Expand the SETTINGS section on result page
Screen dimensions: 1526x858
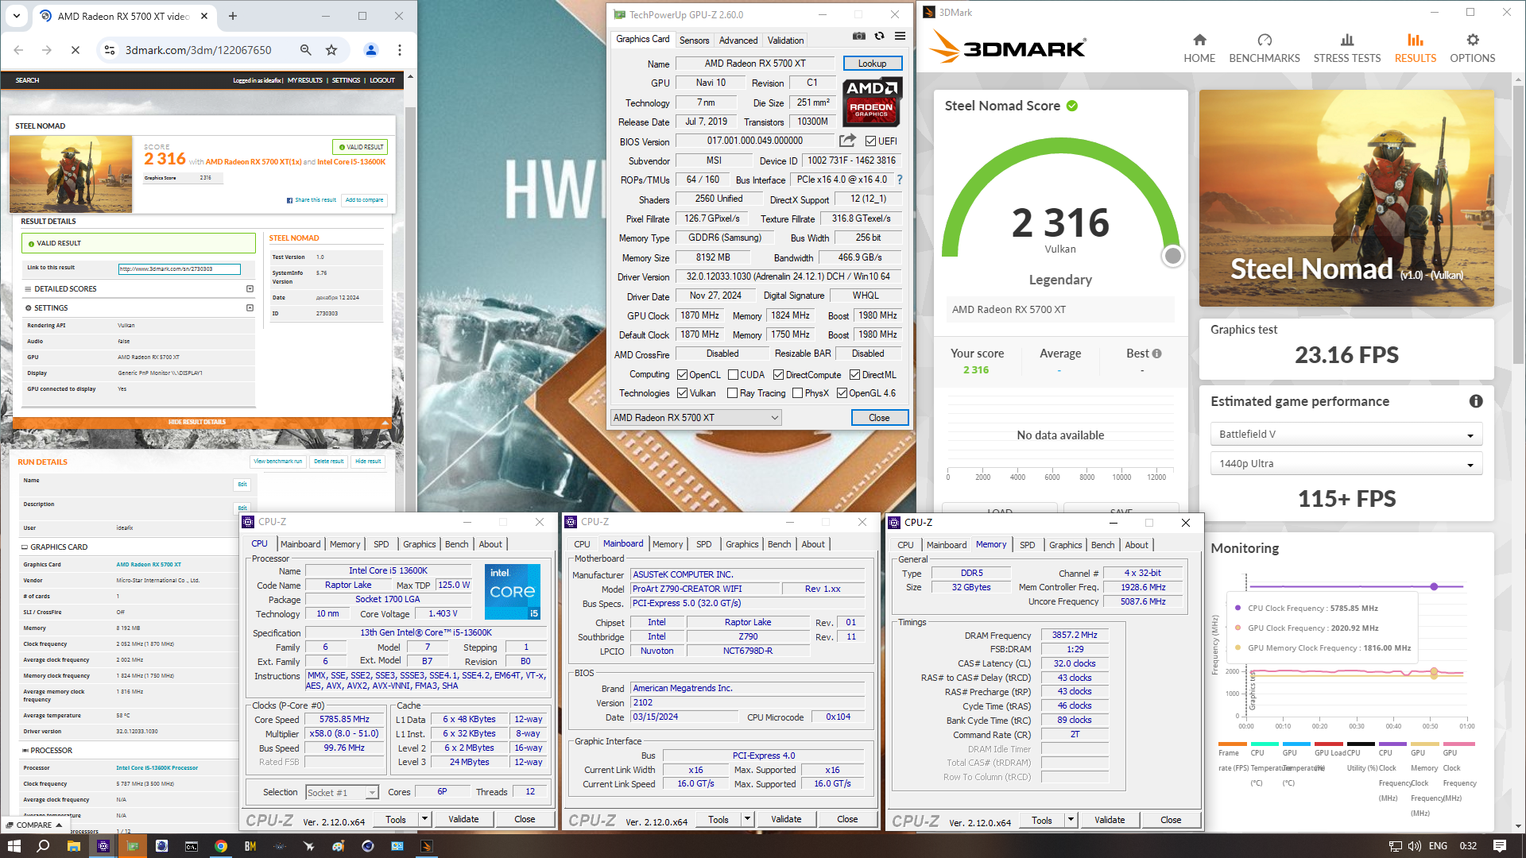pos(250,308)
